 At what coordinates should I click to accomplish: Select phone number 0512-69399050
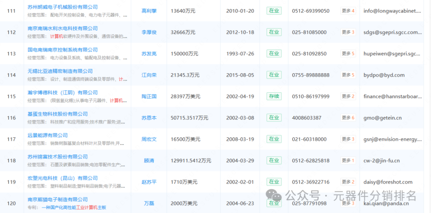310,11
